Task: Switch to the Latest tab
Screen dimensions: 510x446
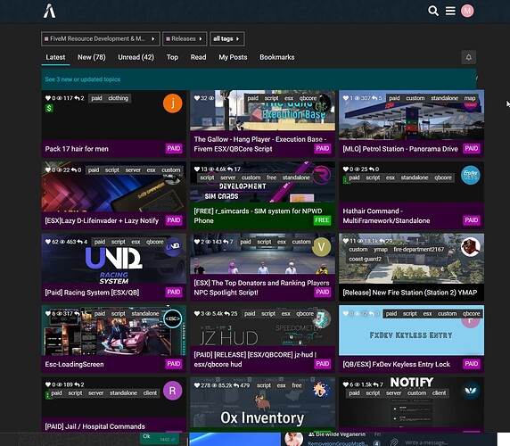Action: [x=55, y=57]
